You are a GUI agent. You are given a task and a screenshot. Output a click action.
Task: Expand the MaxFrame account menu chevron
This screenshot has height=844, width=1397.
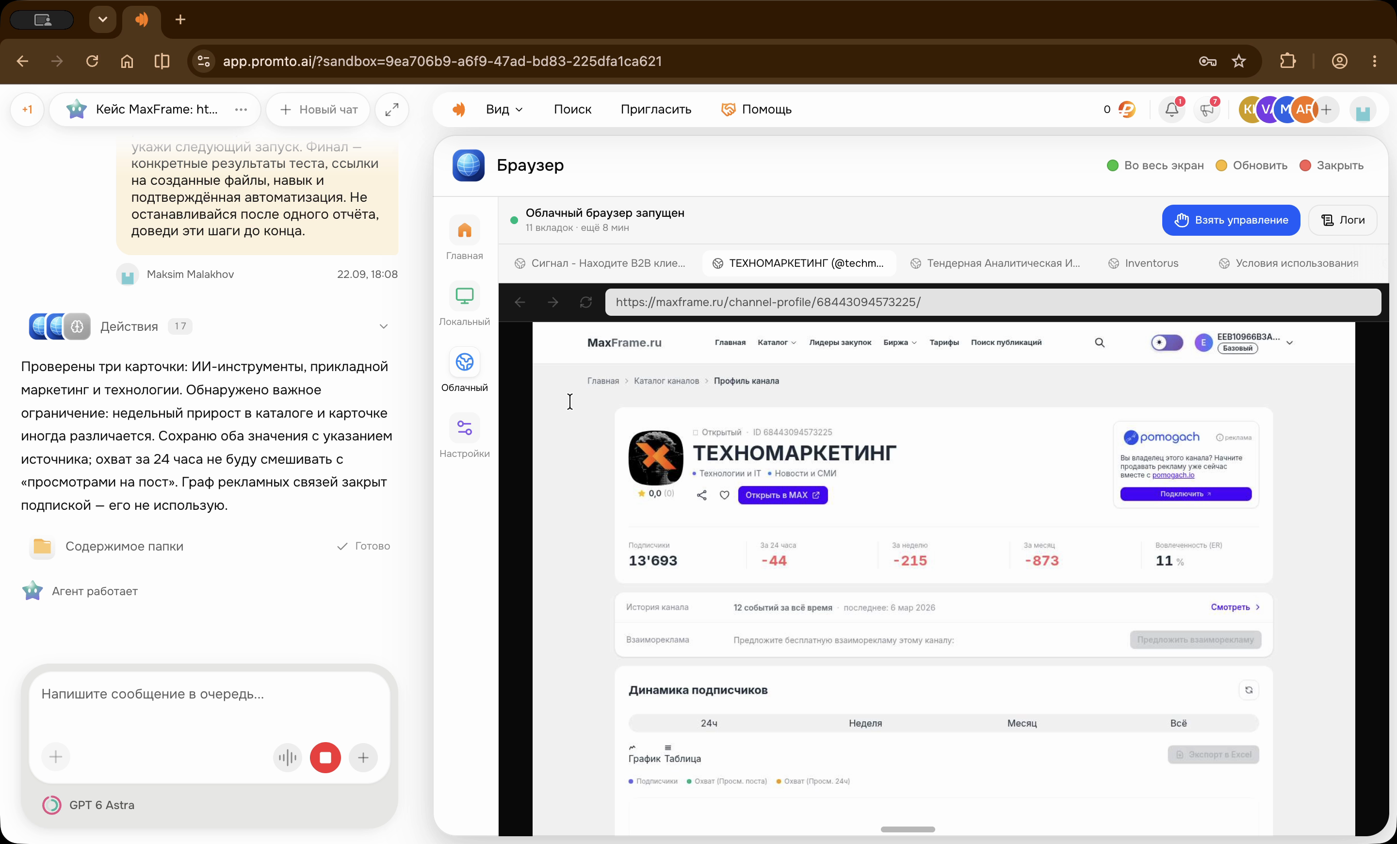point(1289,342)
